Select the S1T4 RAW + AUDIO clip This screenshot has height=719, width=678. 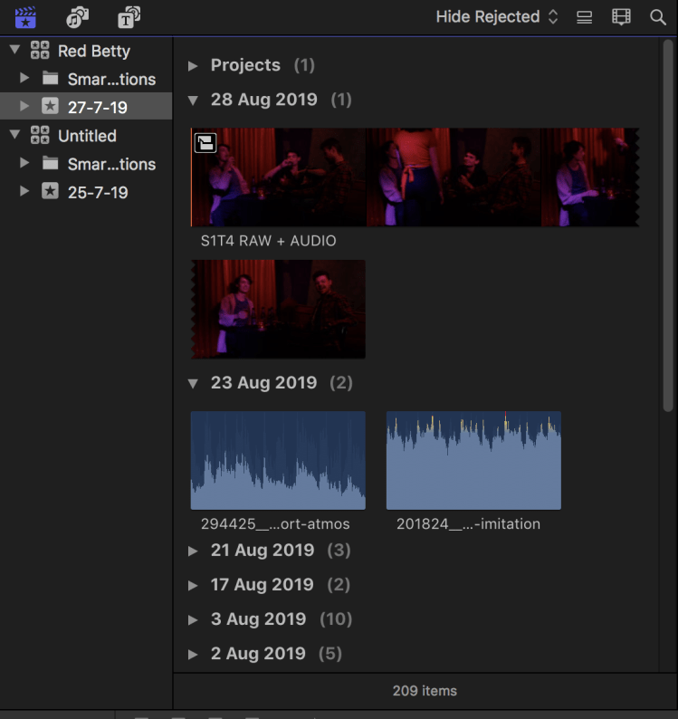point(414,177)
